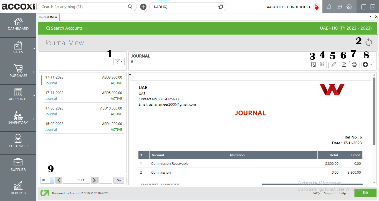The height and width of the screenshot is (201, 379).
Task: Edit the journal using the pencil icon
Action: click(x=333, y=64)
